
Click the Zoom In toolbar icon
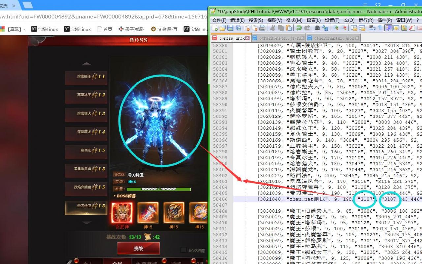click(335, 28)
